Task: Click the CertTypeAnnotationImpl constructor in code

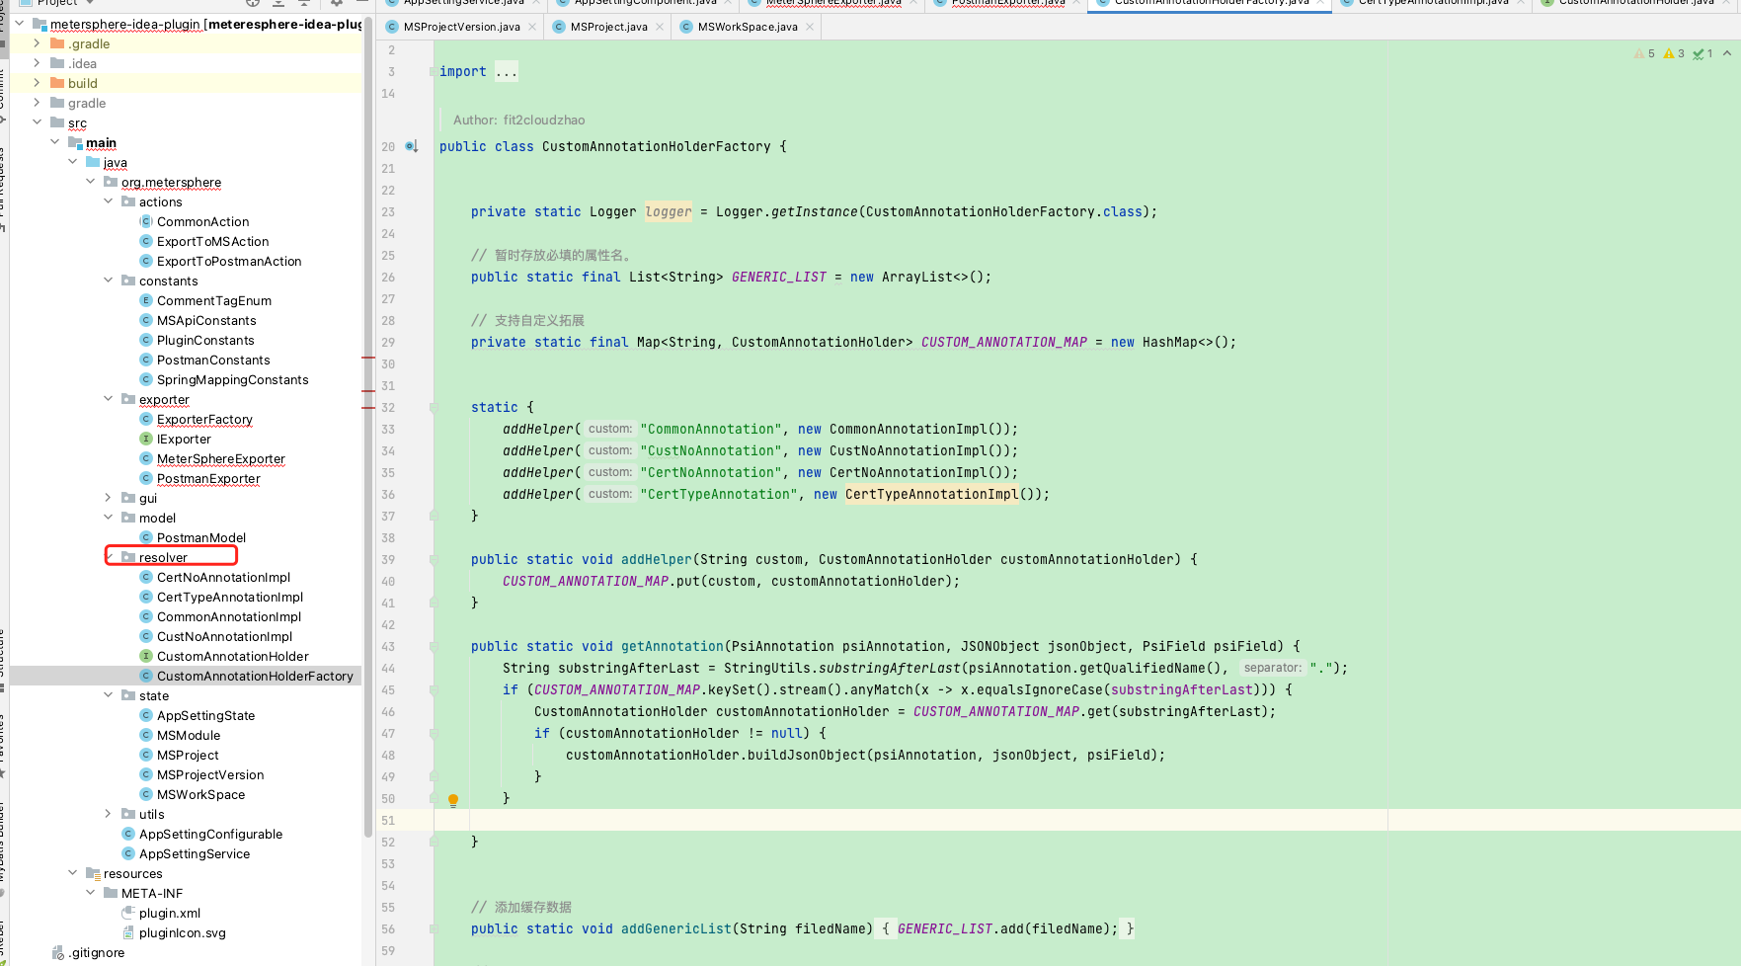Action: coord(931,494)
